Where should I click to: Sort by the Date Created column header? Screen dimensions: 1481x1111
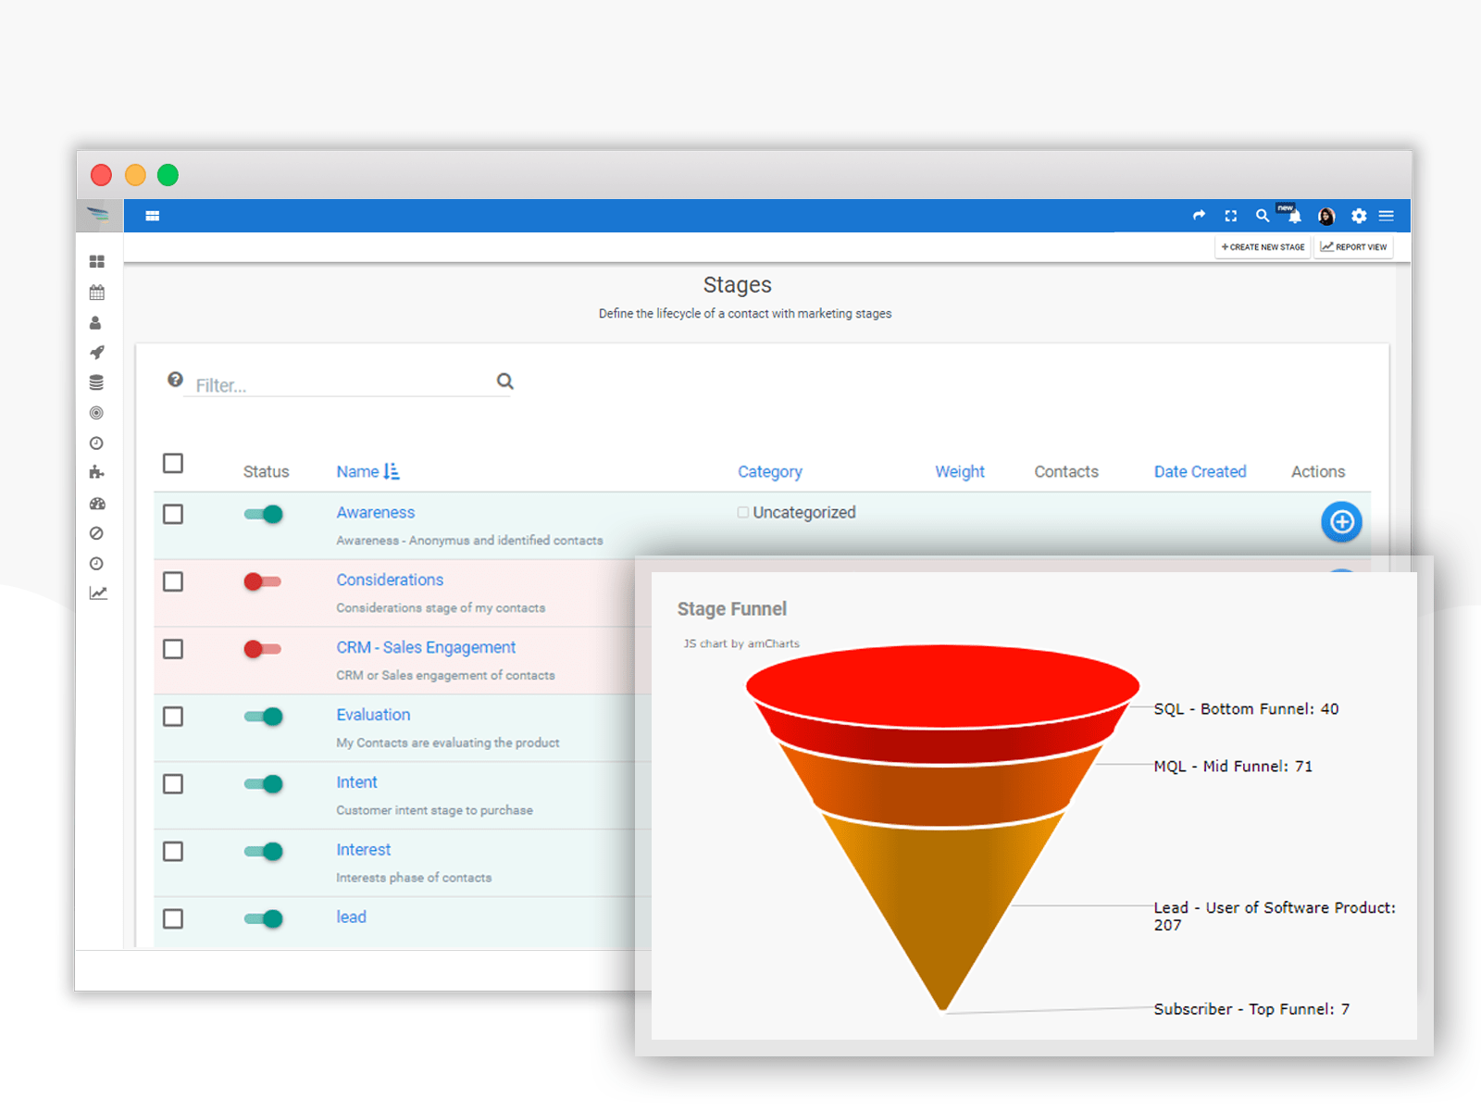[1200, 471]
